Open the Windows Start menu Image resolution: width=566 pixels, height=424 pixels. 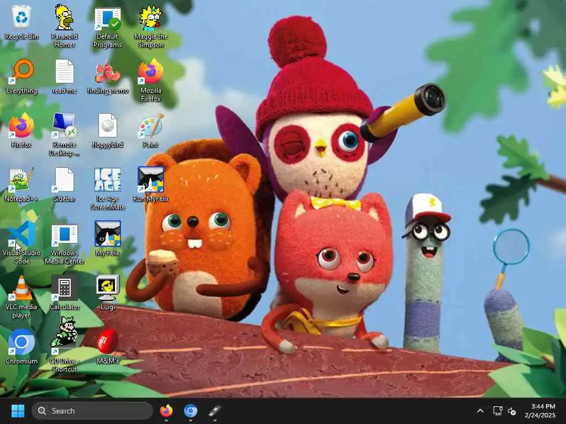18,411
